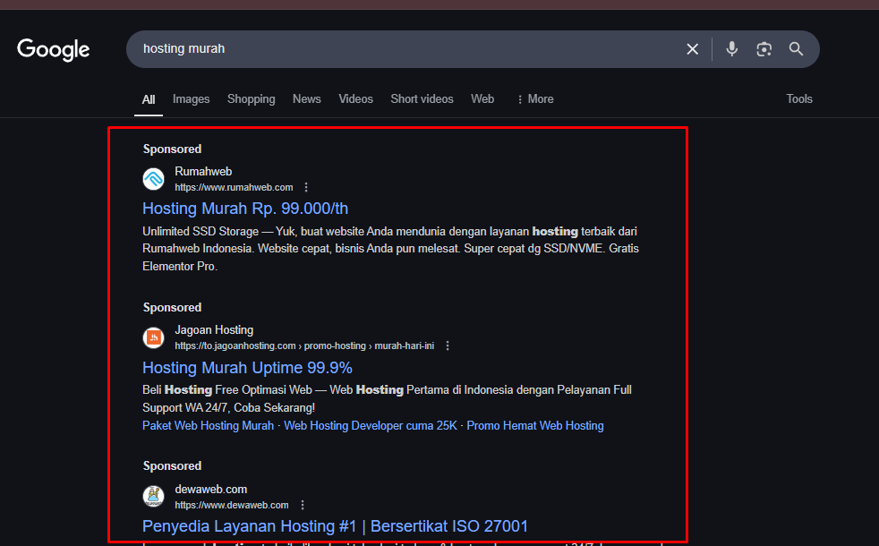This screenshot has height=546, width=879.
Task: Click the Sponsored label above Jagoan Hosting
Action: tap(172, 308)
